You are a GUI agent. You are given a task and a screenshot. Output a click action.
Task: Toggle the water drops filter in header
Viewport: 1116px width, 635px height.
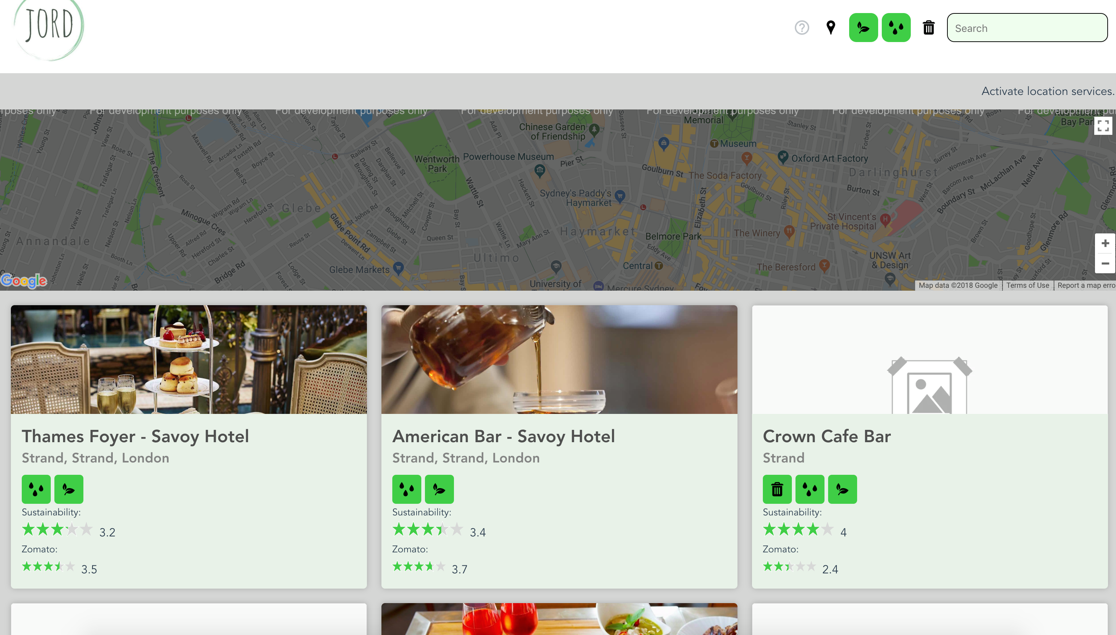896,28
